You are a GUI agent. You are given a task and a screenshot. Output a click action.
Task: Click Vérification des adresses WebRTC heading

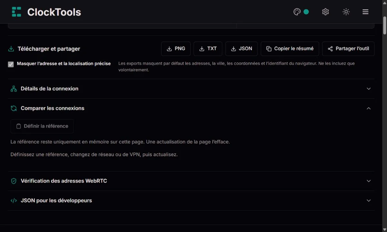pos(64,181)
